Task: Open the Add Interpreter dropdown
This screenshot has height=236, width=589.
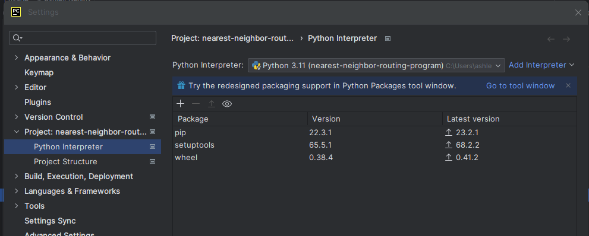Action: [x=541, y=65]
